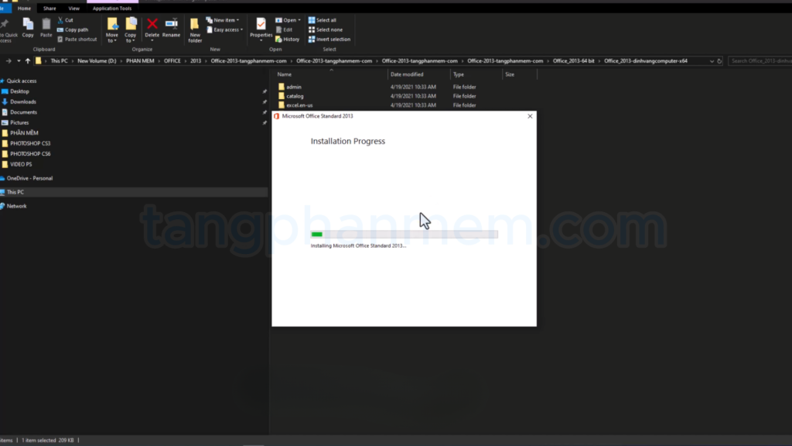
Task: Open the PHẦN MỀM pinned folder
Action: tap(24, 133)
